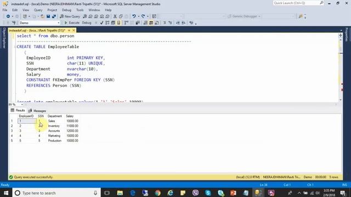Click the New Query button

point(70,16)
